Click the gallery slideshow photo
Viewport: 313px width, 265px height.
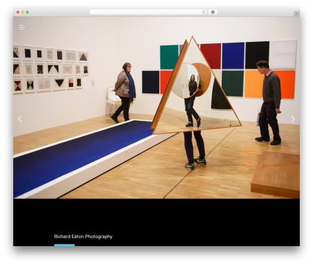point(156,108)
